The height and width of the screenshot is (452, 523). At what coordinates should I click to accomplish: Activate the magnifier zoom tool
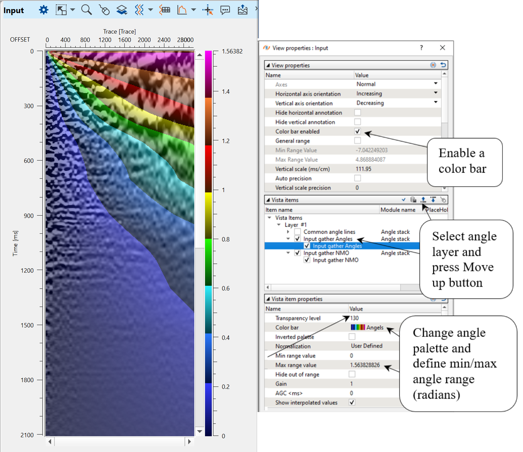[86, 10]
